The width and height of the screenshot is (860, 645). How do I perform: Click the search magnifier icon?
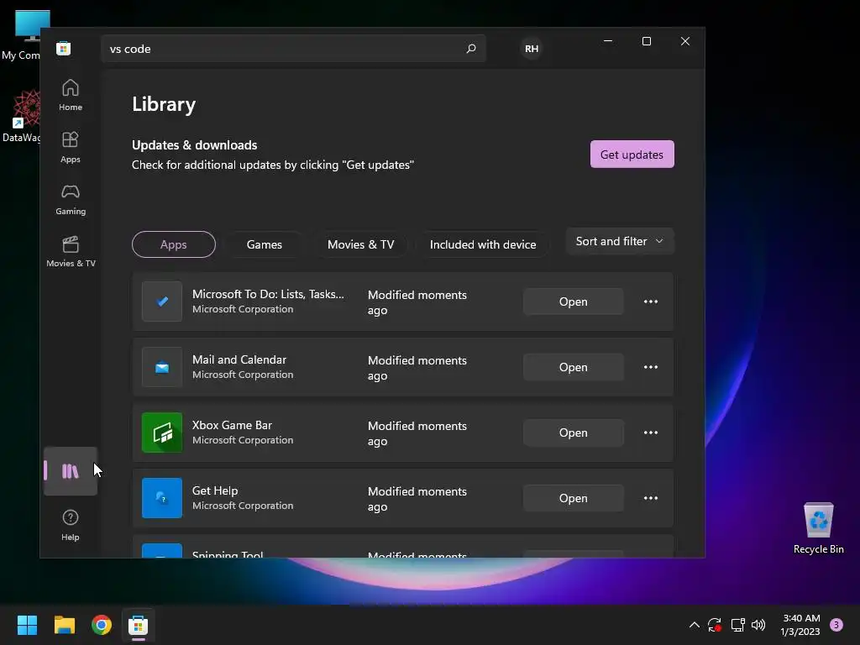tap(470, 49)
